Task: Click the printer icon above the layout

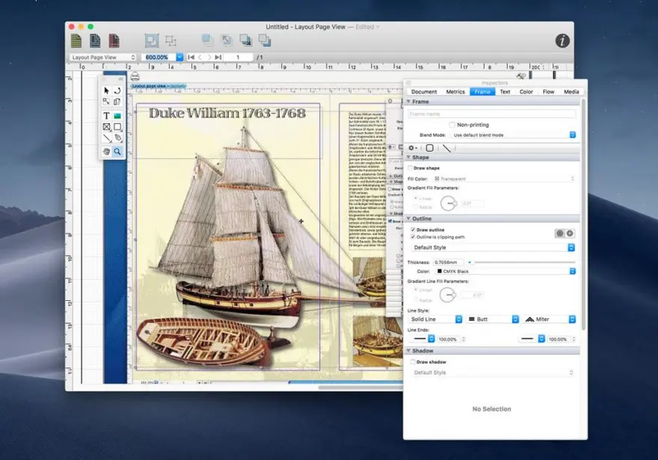Action: point(135,76)
